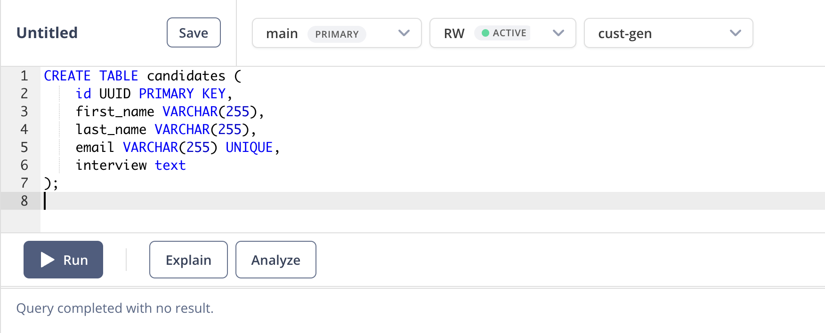
Task: Click the CREATE keyword on line 1
Action: 67,76
